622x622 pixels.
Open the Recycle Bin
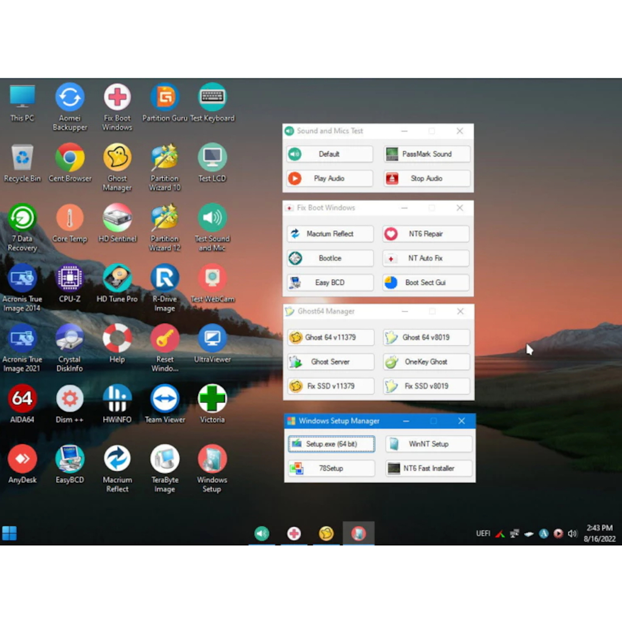tap(22, 162)
